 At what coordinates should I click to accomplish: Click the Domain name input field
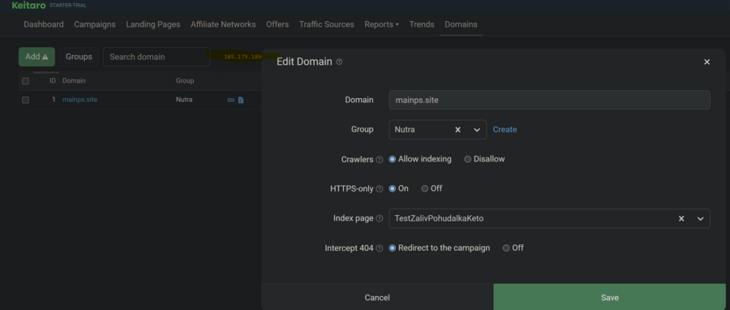click(x=549, y=100)
